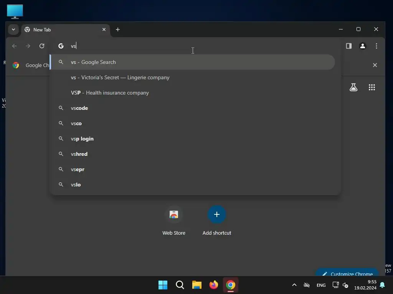This screenshot has width=393, height=294.
Task: Open clock and date 19.02.2024
Action: point(365,285)
